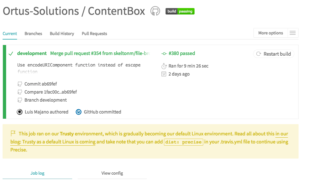
Task: Click the restart icon in Restart build
Action: pyautogui.click(x=259, y=54)
